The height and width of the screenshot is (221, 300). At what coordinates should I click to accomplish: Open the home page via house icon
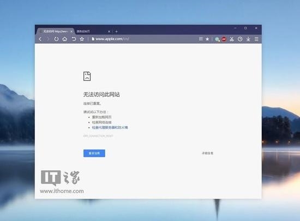pos(65,39)
